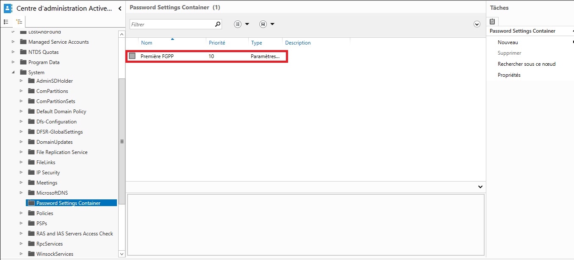Click Propriétés in the tasks pane

point(509,75)
